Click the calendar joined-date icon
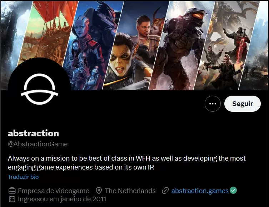This screenshot has height=207, width=269. click(x=12, y=199)
